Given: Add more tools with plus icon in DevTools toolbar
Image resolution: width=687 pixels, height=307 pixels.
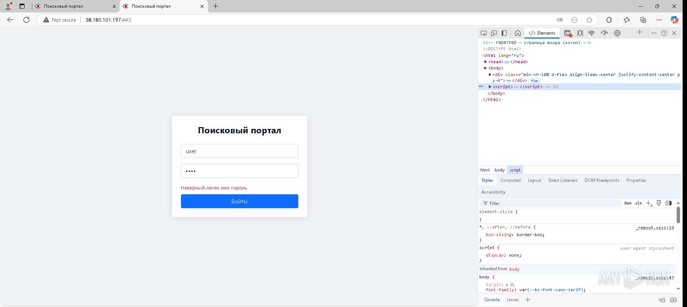Looking at the screenshot, I should click(640, 32).
